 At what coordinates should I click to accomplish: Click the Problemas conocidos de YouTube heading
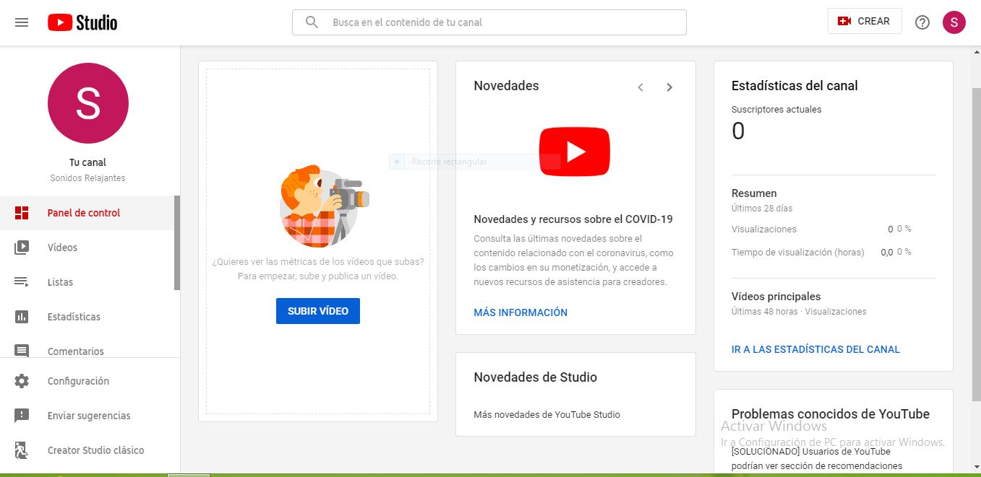point(831,414)
